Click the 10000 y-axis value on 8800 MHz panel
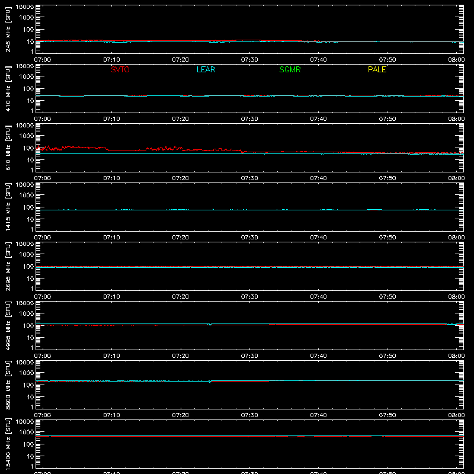This screenshot has width=474, height=474. point(25,363)
